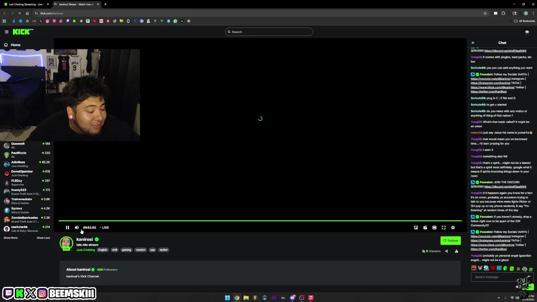Open kanirosi profile avatar
Image resolution: width=537 pixels, height=302 pixels.
point(66,243)
